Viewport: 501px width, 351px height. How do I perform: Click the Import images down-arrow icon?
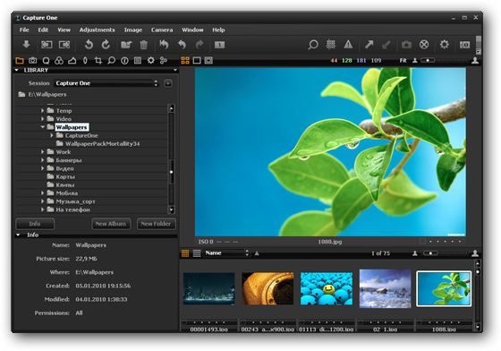click(26, 45)
